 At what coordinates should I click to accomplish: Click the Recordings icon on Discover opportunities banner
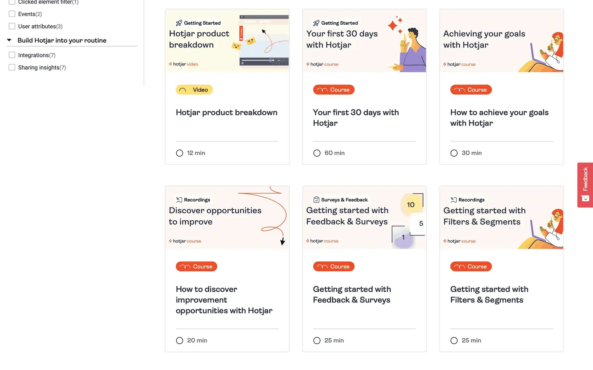[179, 200]
